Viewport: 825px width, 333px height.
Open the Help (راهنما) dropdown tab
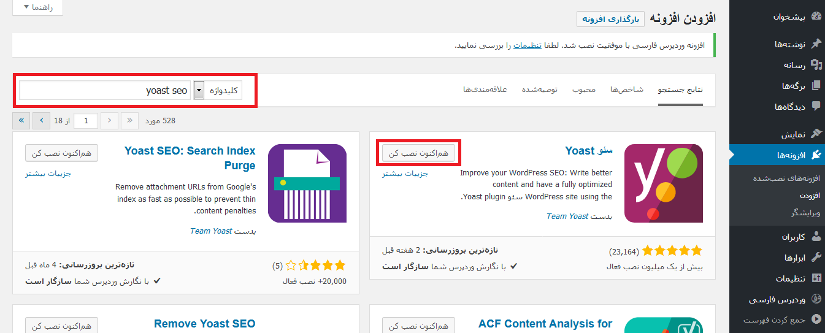pos(37,7)
